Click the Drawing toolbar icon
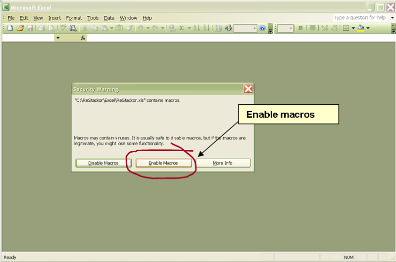396x262 pixels. tap(228, 28)
